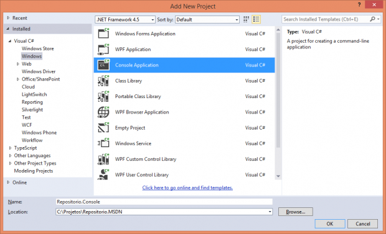386x234 pixels.
Task: Click the Cancel button
Action: [362, 223]
